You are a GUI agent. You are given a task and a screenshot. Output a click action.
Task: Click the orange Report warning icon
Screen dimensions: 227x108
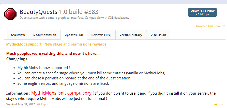click(38, 104)
